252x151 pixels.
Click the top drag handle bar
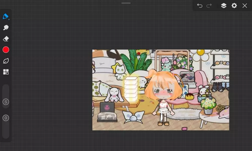126,3
